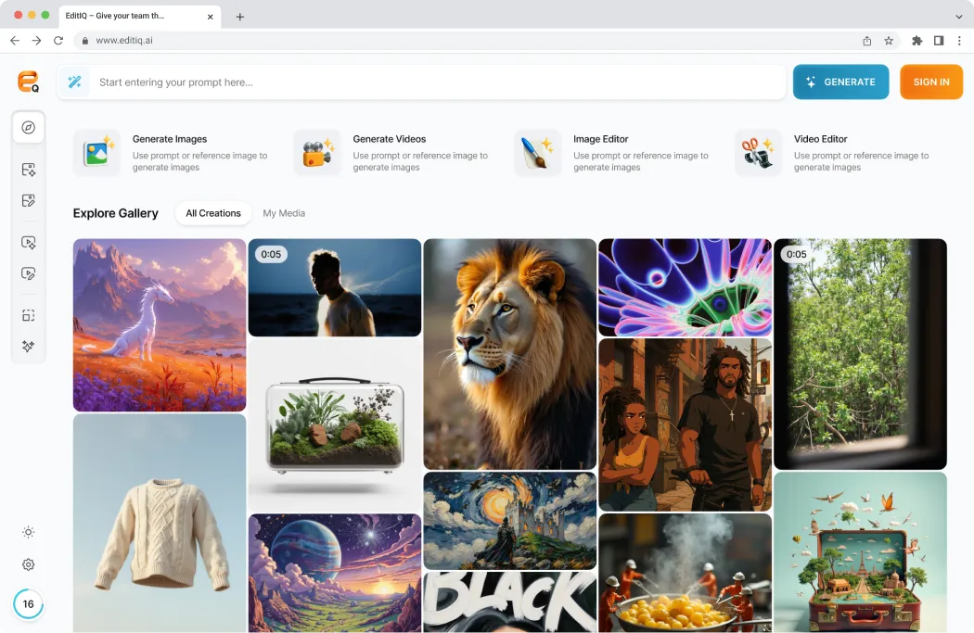974x633 pixels.
Task: Select the All Creations tab
Action: coord(213,213)
